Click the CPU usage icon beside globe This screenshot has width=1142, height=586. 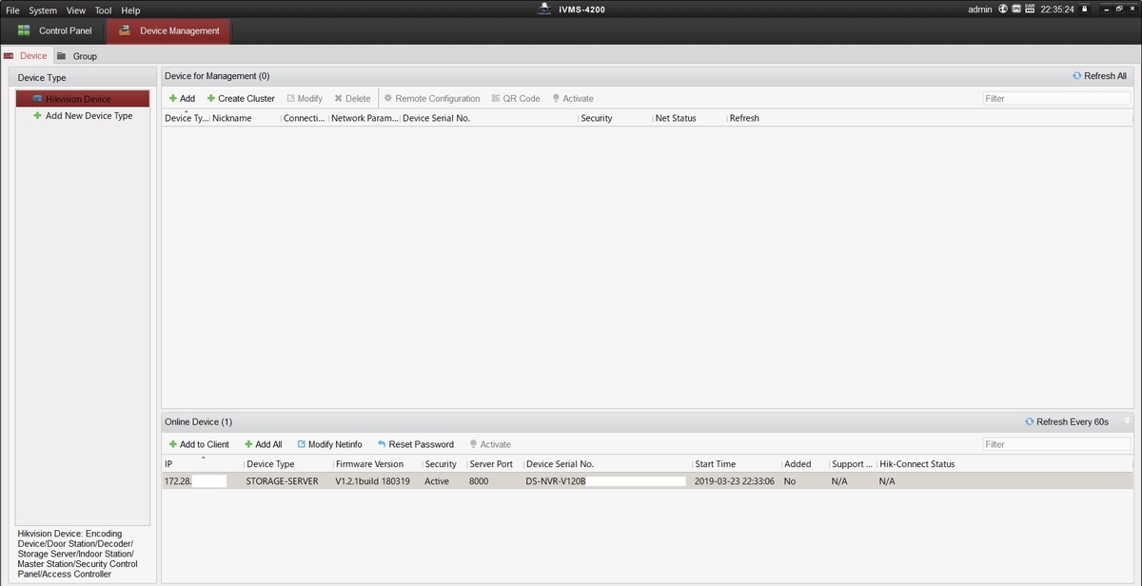[x=1016, y=10]
